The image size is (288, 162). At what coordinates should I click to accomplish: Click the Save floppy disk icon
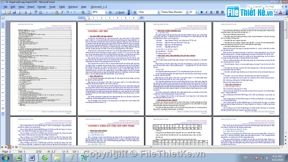pos(14,12)
